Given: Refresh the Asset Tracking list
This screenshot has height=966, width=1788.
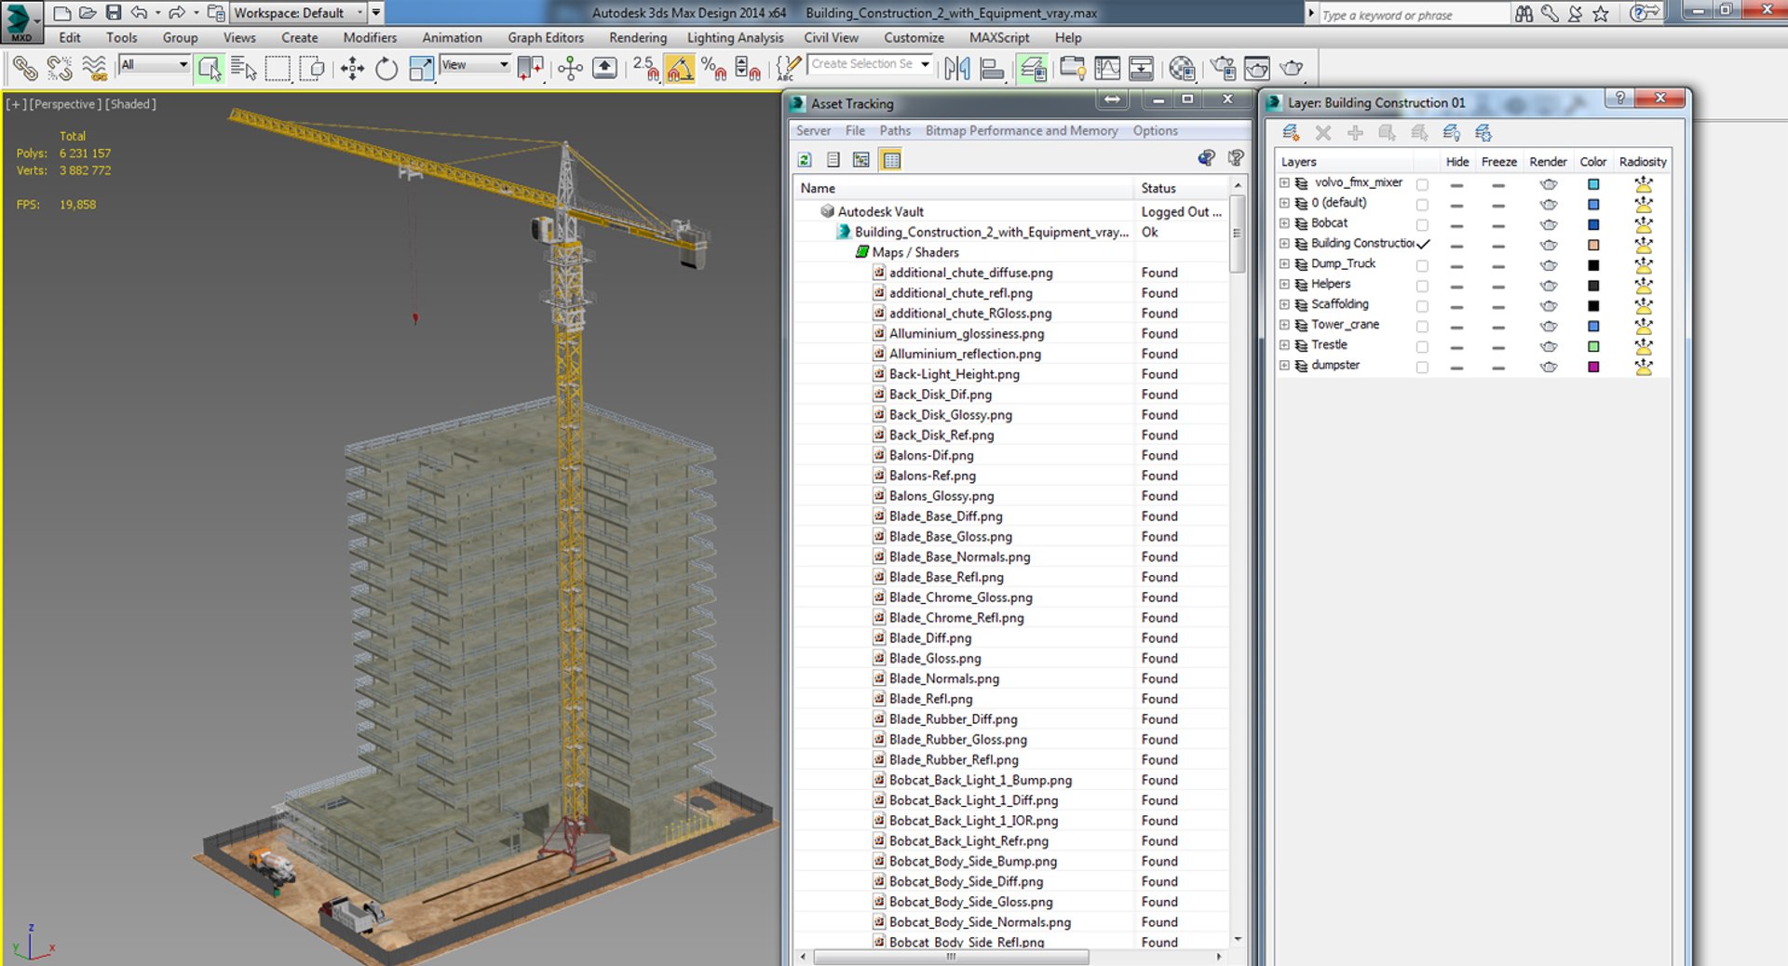Looking at the screenshot, I should coord(805,160).
